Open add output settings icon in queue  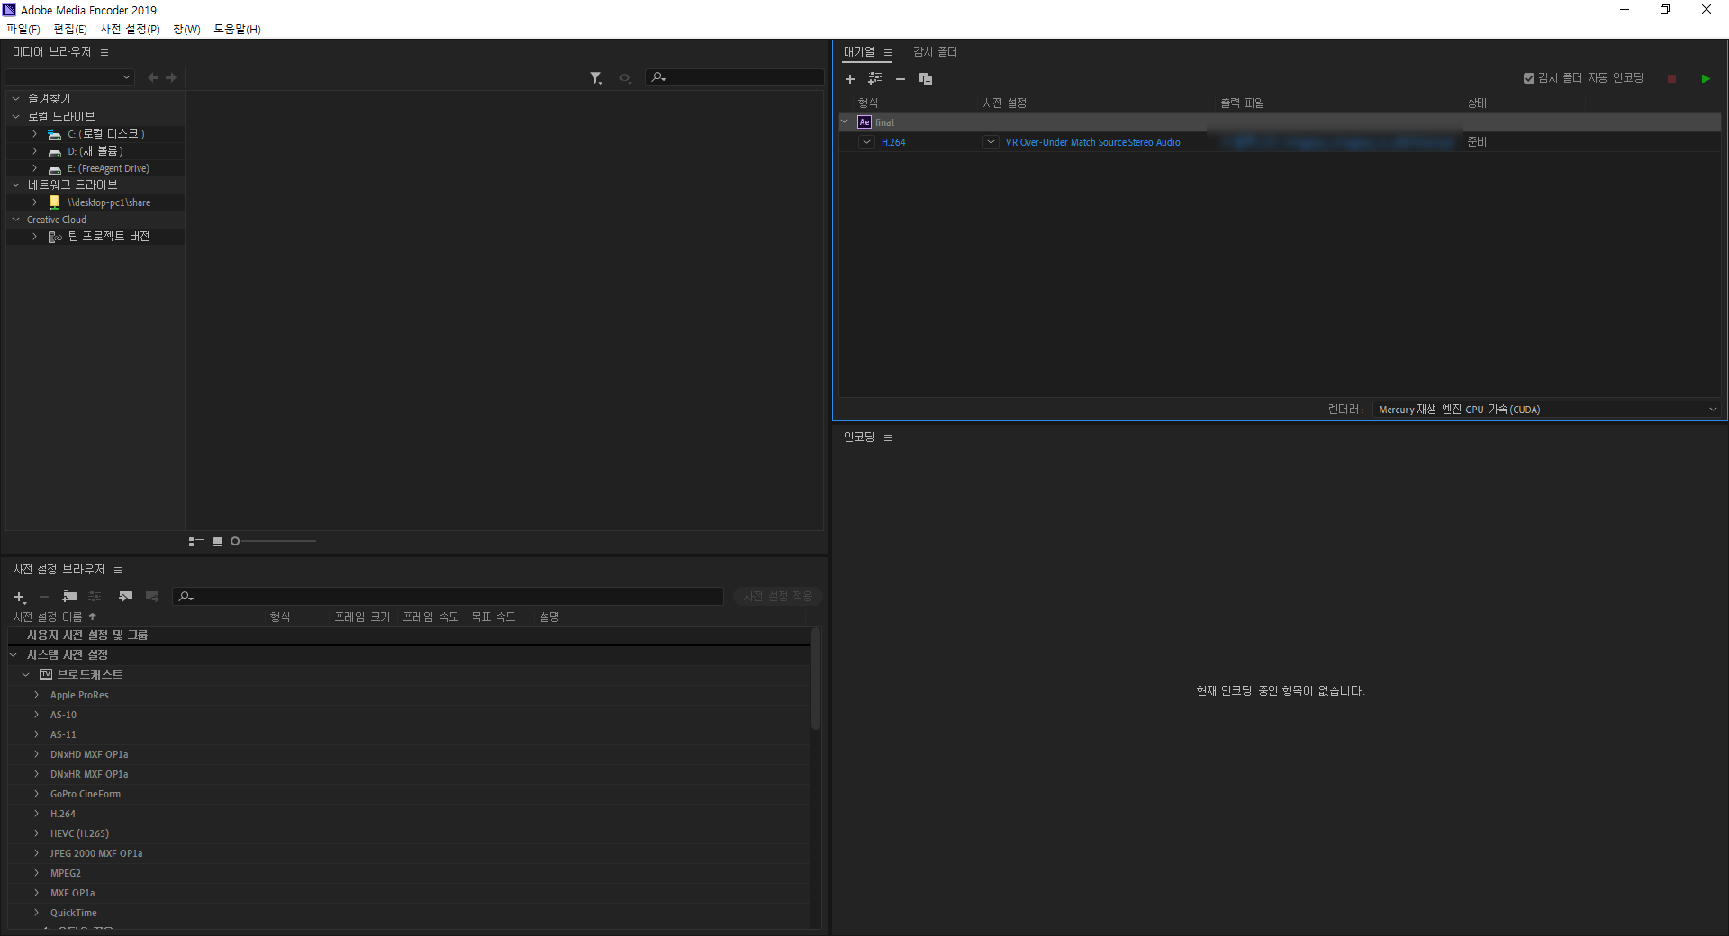(x=874, y=79)
